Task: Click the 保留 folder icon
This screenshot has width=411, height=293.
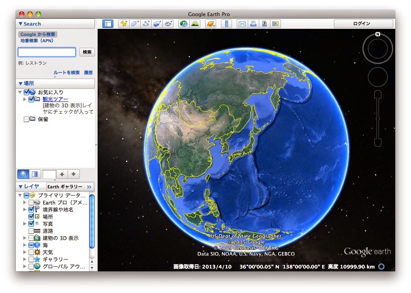Action: tap(32, 119)
